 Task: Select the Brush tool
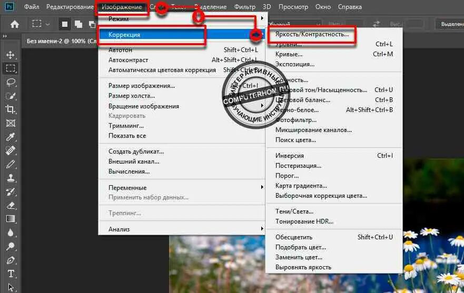click(x=11, y=164)
